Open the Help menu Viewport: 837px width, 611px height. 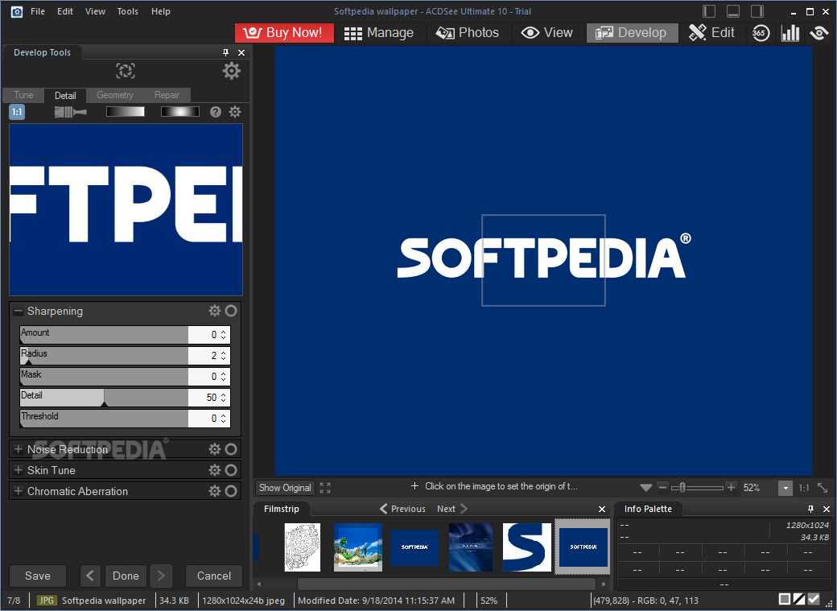click(x=161, y=11)
